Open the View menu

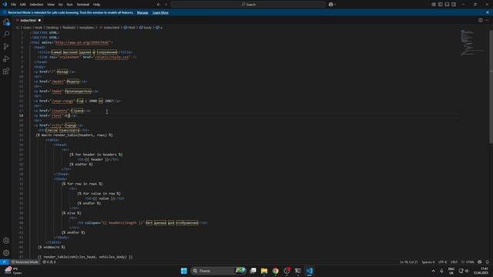[51, 5]
